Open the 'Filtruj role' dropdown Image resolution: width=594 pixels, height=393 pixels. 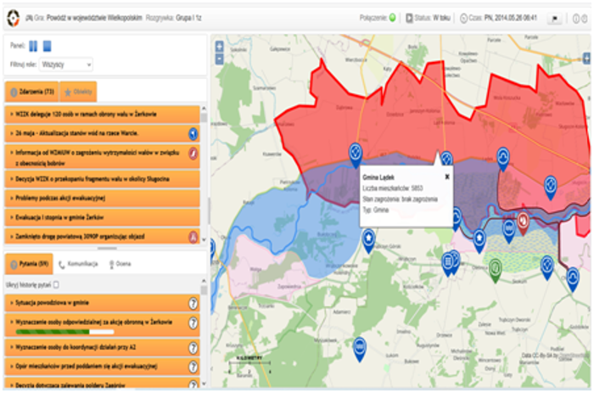click(65, 64)
